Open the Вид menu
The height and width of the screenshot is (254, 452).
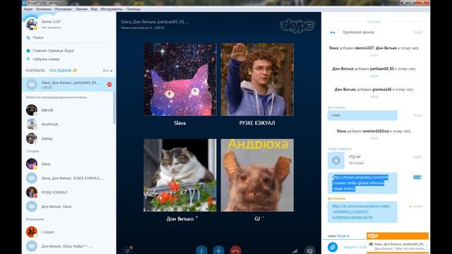pyautogui.click(x=94, y=9)
